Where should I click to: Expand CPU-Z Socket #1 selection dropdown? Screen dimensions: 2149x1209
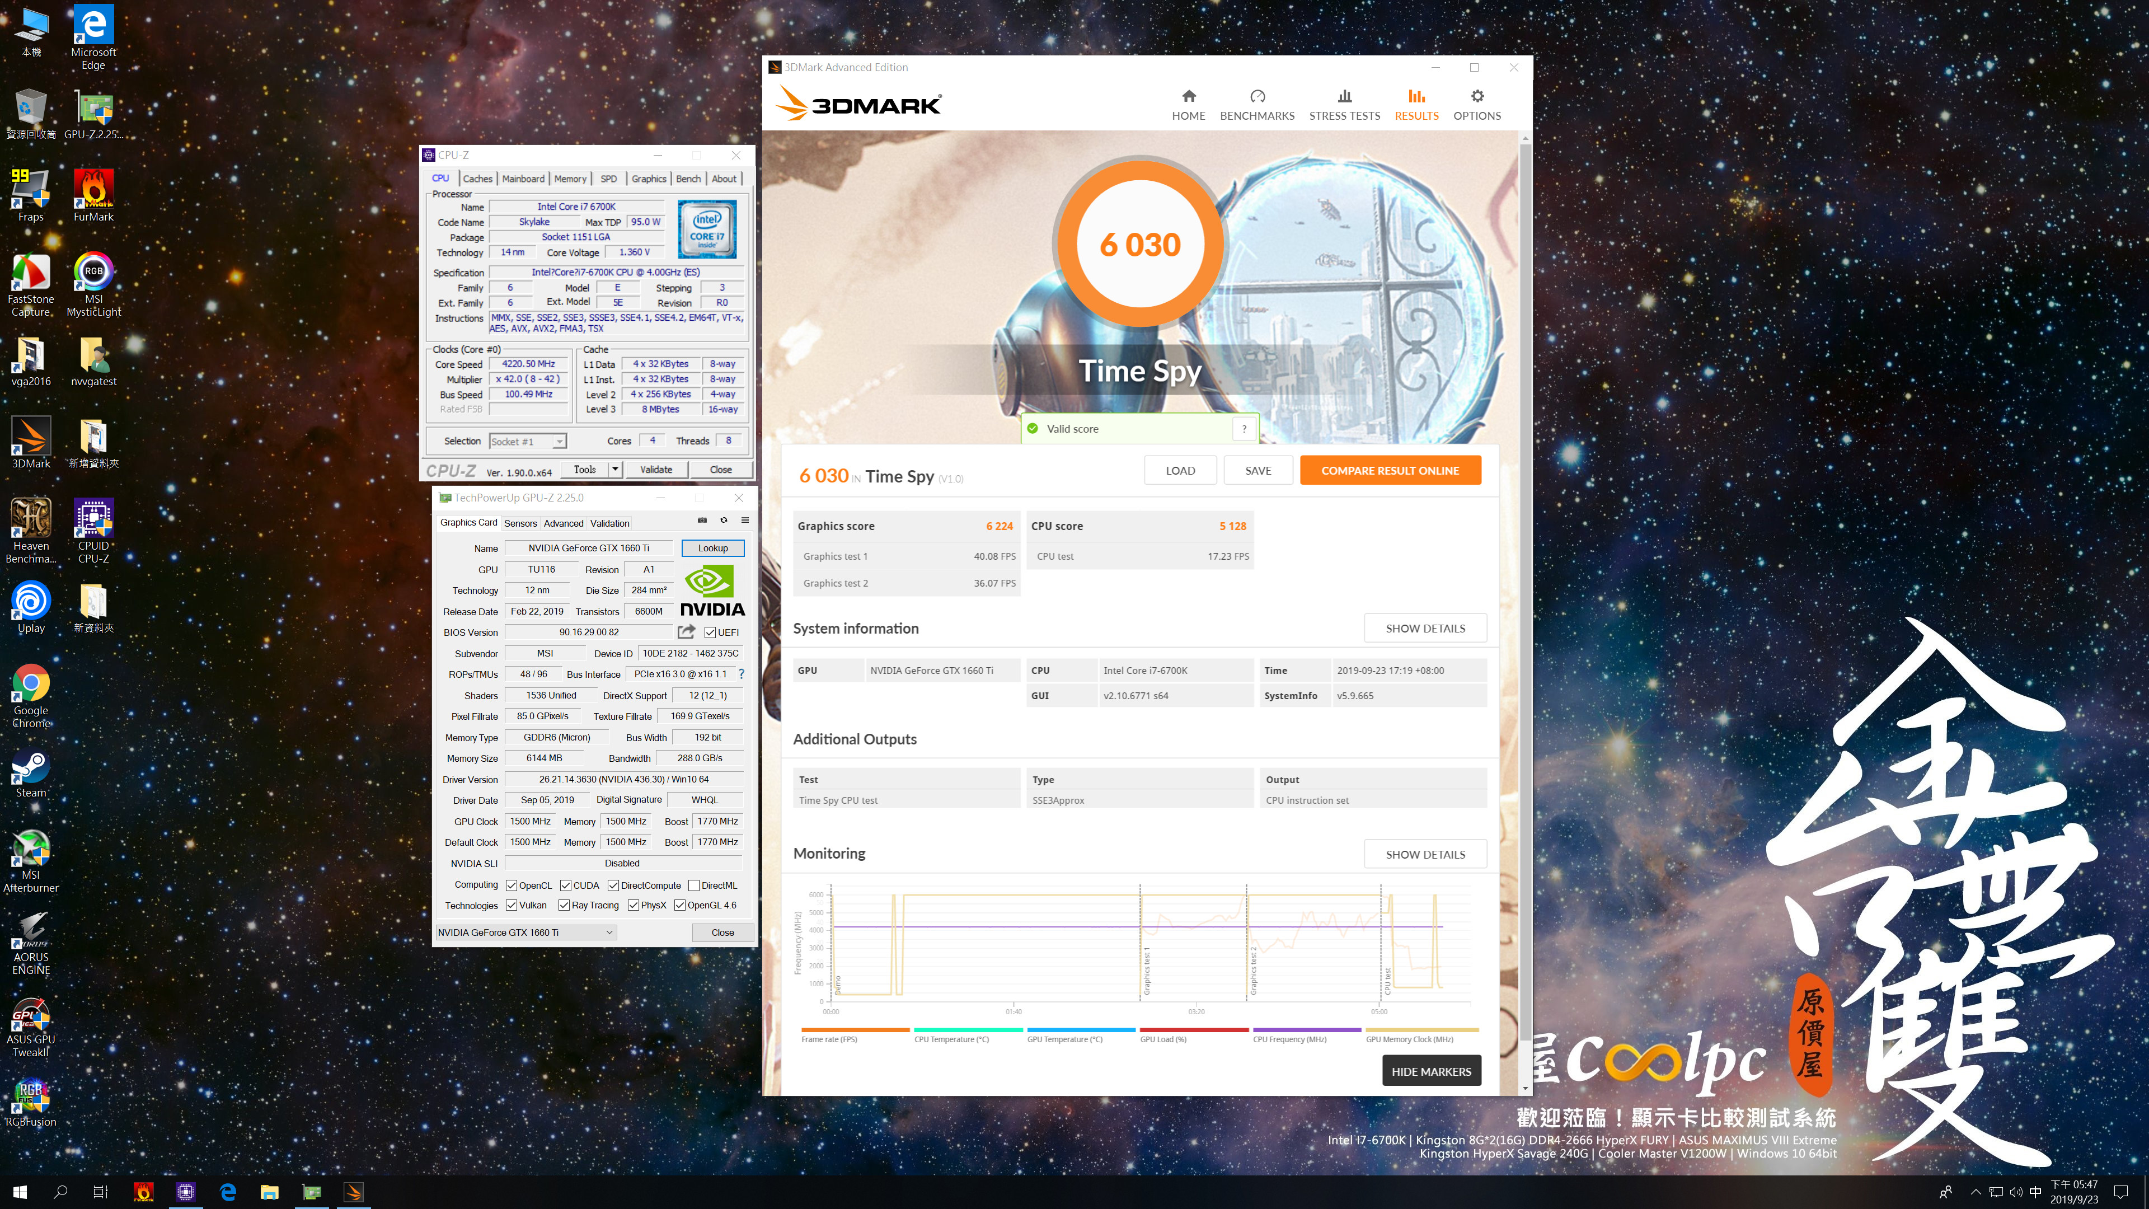tap(559, 442)
